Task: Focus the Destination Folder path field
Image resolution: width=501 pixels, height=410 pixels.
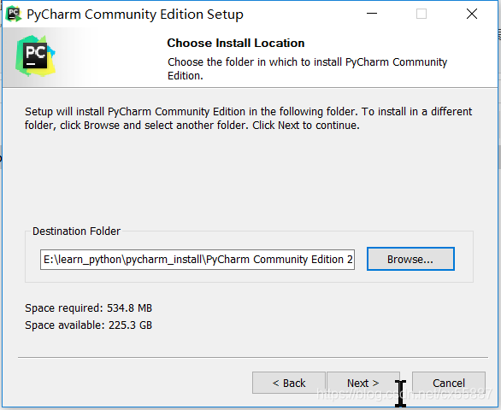Action: (197, 260)
